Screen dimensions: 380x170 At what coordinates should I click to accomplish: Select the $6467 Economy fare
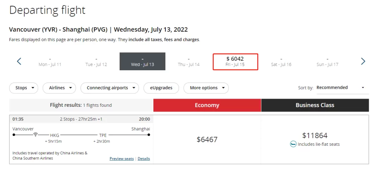(207, 139)
